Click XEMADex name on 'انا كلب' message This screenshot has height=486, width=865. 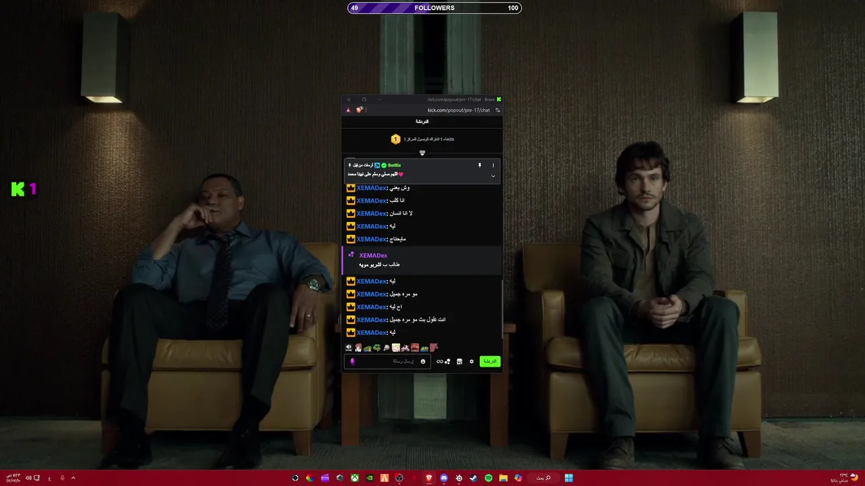click(x=372, y=200)
